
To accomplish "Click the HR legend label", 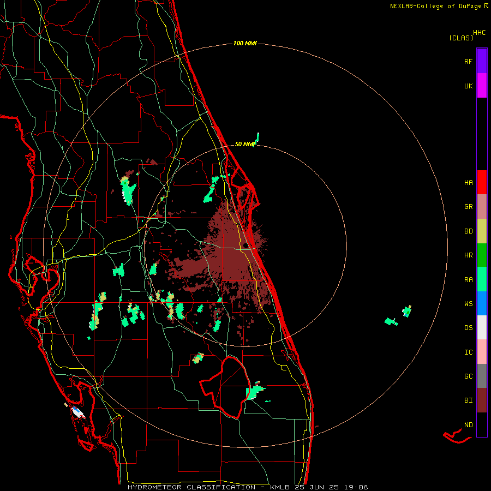I will click(468, 255).
